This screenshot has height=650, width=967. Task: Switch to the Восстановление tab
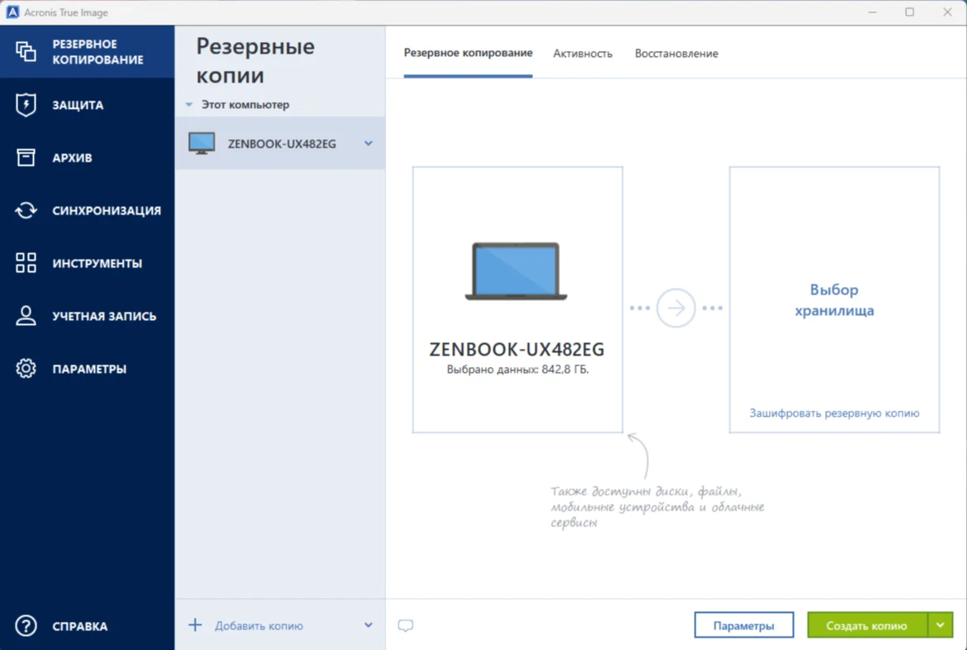[x=677, y=54]
